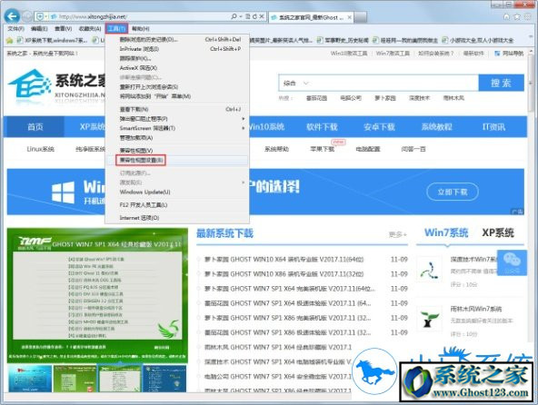Click the 立即下载 banner button

tap(453, 192)
